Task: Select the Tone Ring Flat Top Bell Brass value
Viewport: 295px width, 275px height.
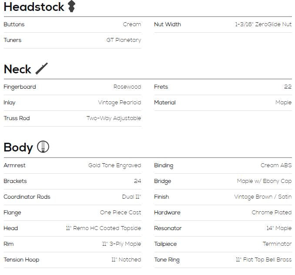Action: tap(264, 260)
